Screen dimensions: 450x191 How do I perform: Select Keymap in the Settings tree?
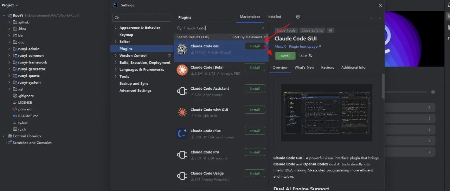[126, 35]
